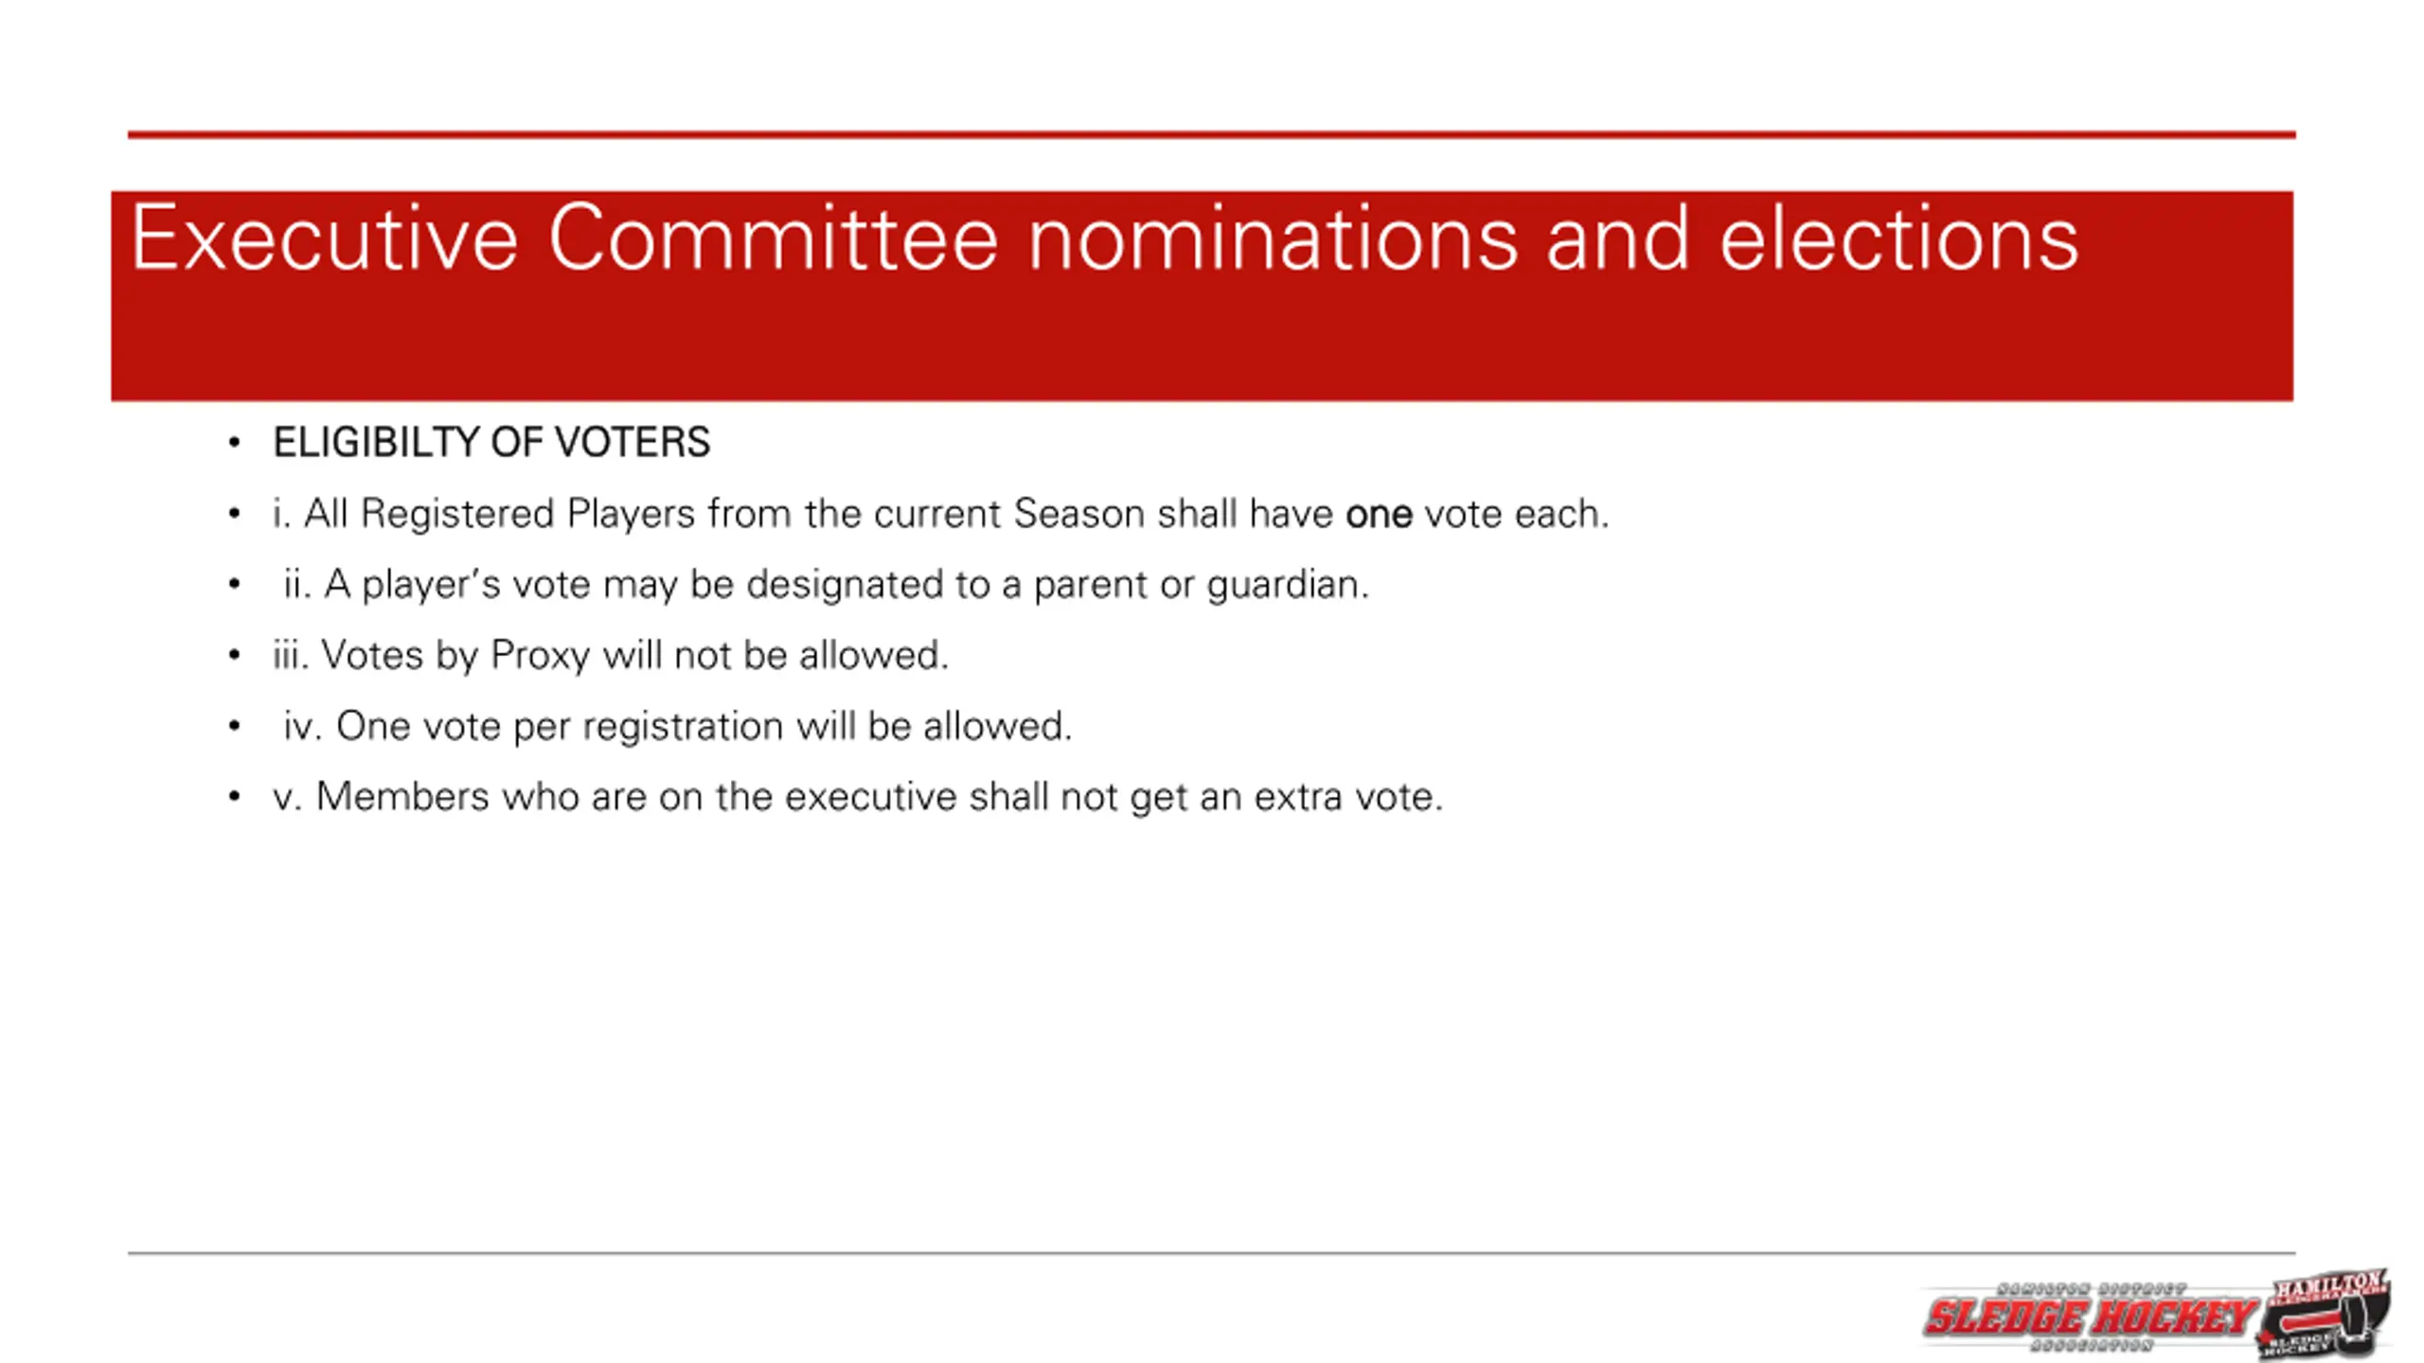Click the gray divider line above the logo

pos(1212,1253)
